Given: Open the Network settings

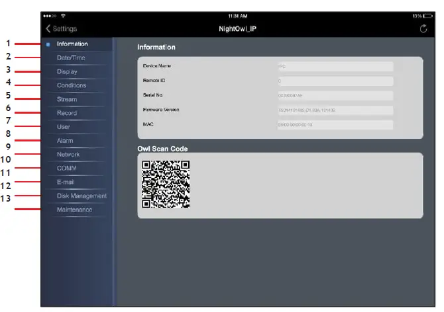Looking at the screenshot, I should 68,155.
